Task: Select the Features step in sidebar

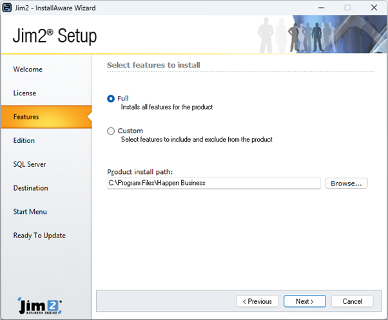Action: click(x=26, y=117)
